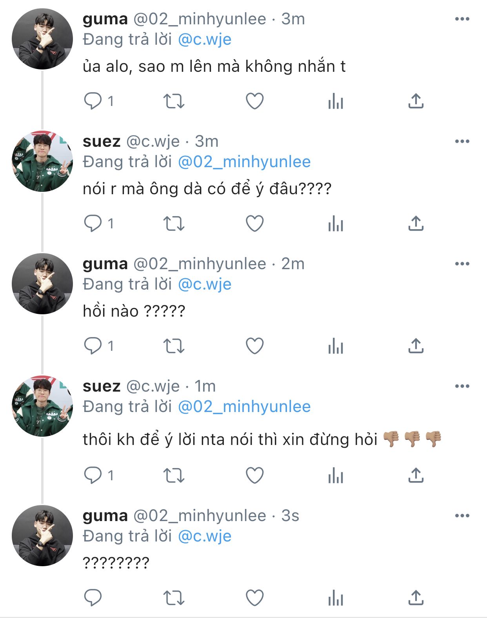487x618 pixels.
Task: Open guma's avatar on the first tweet
Action: pos(42,39)
